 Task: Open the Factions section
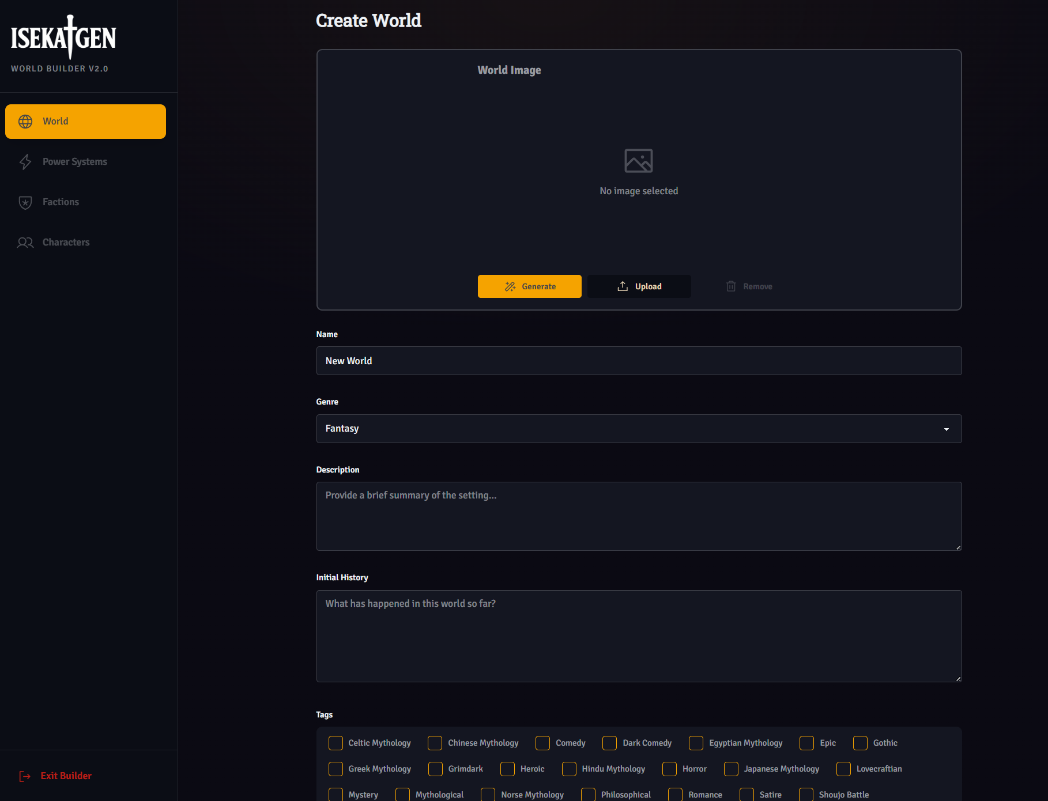[85, 202]
